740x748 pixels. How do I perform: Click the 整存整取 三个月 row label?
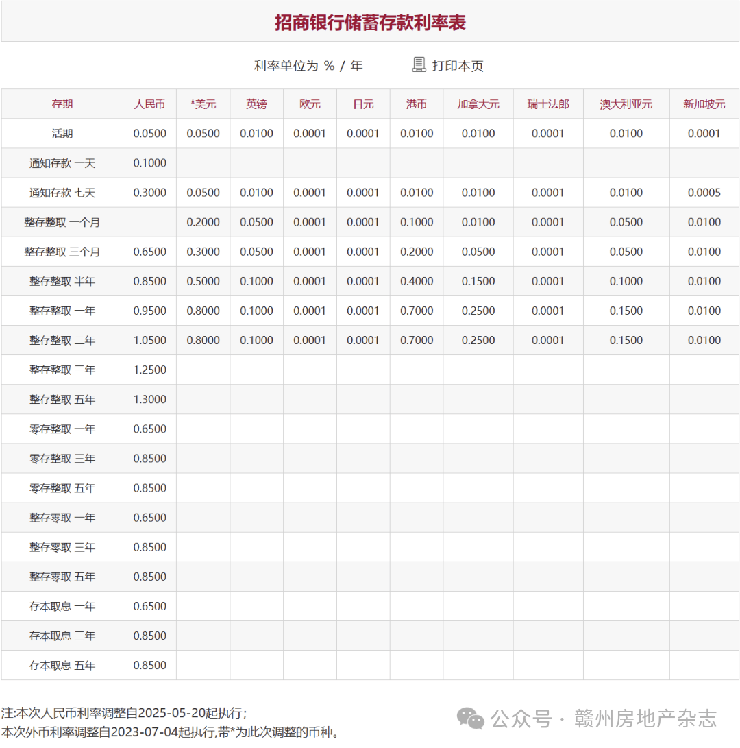pyautogui.click(x=62, y=252)
